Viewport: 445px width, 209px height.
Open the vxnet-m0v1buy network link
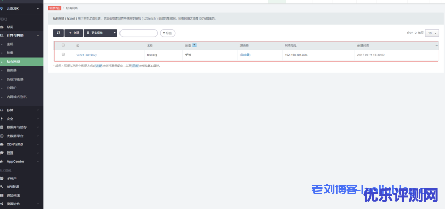pos(87,54)
